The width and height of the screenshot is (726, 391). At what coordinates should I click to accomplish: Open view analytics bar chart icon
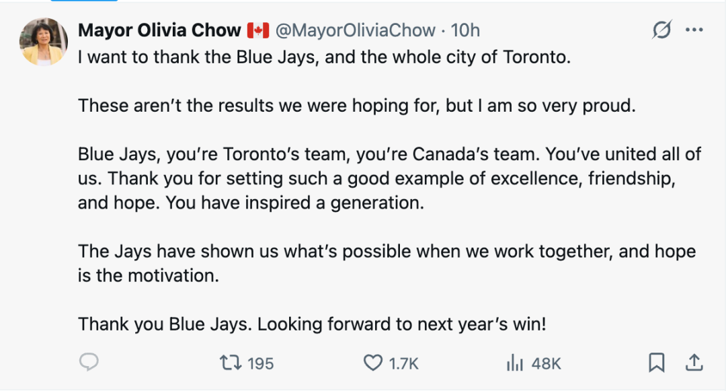click(514, 363)
